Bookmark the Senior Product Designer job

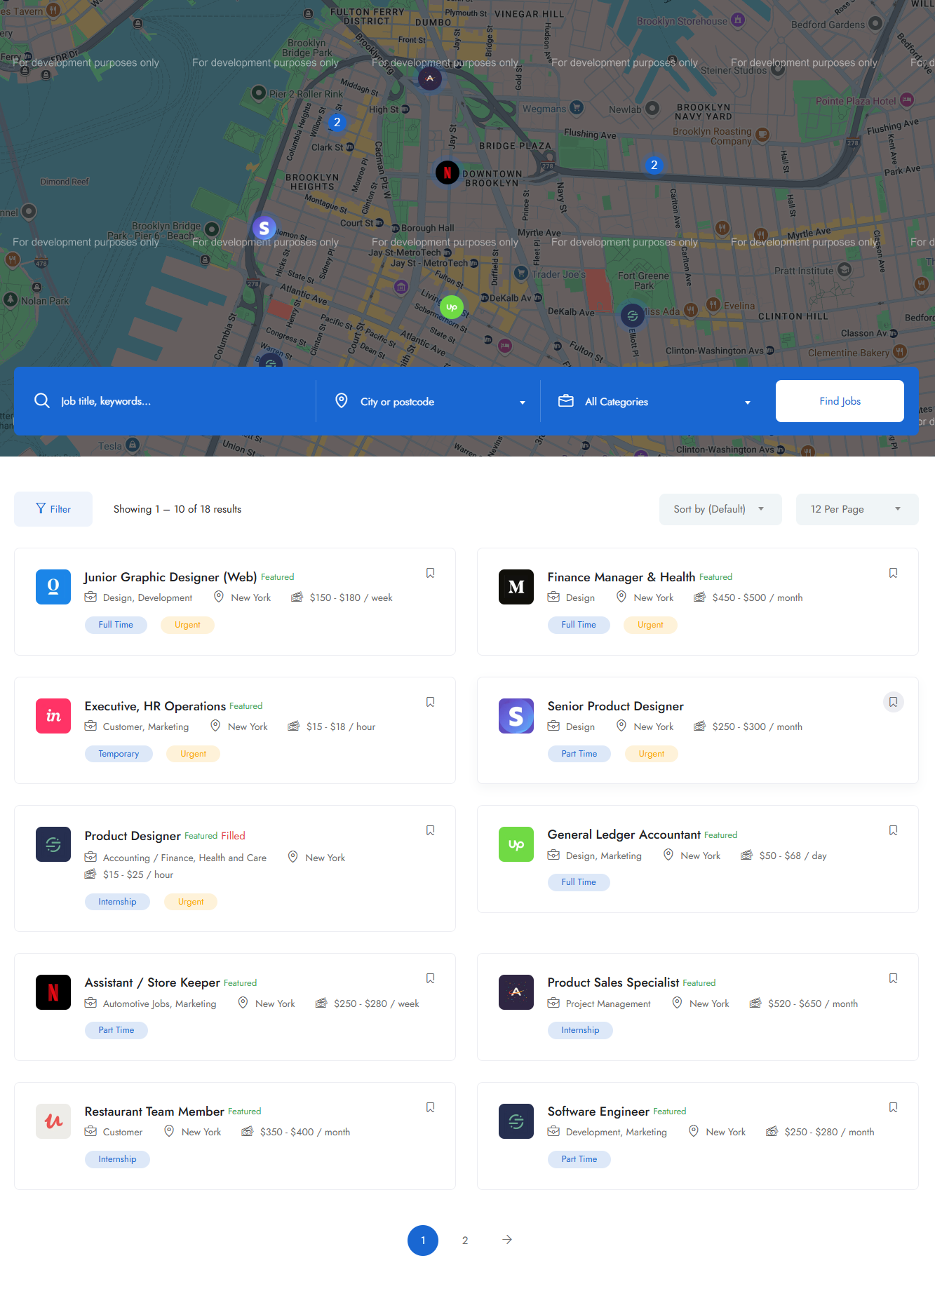(893, 702)
